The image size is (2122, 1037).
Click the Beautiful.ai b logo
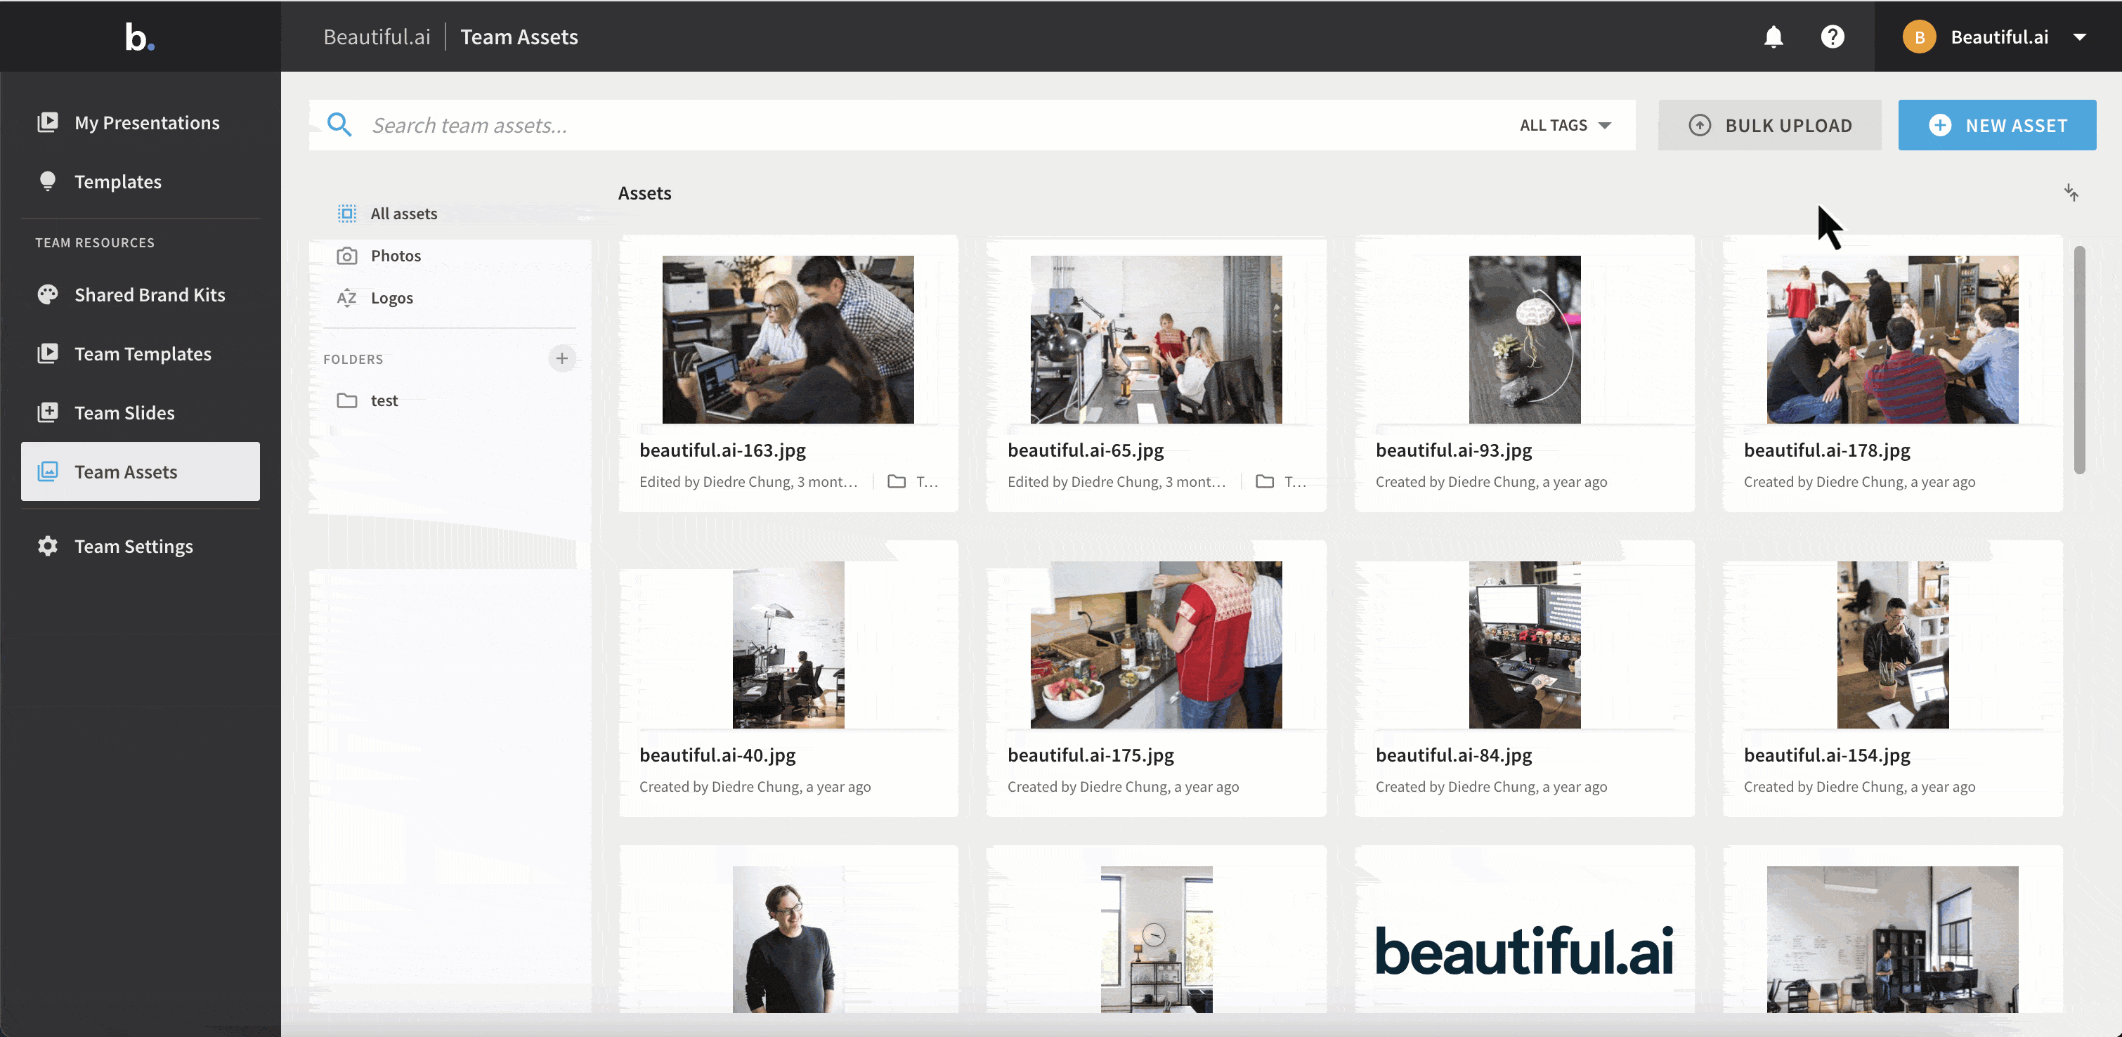tap(139, 37)
